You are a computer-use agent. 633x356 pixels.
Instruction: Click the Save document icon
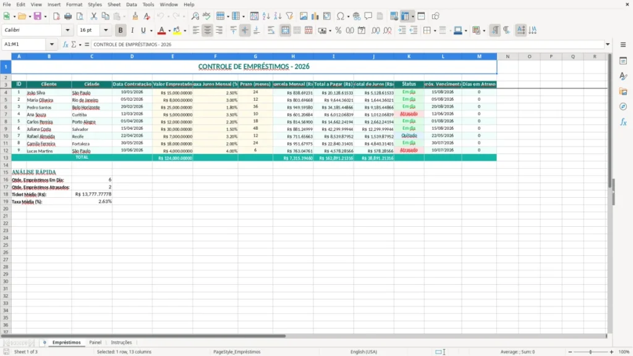pos(38,16)
